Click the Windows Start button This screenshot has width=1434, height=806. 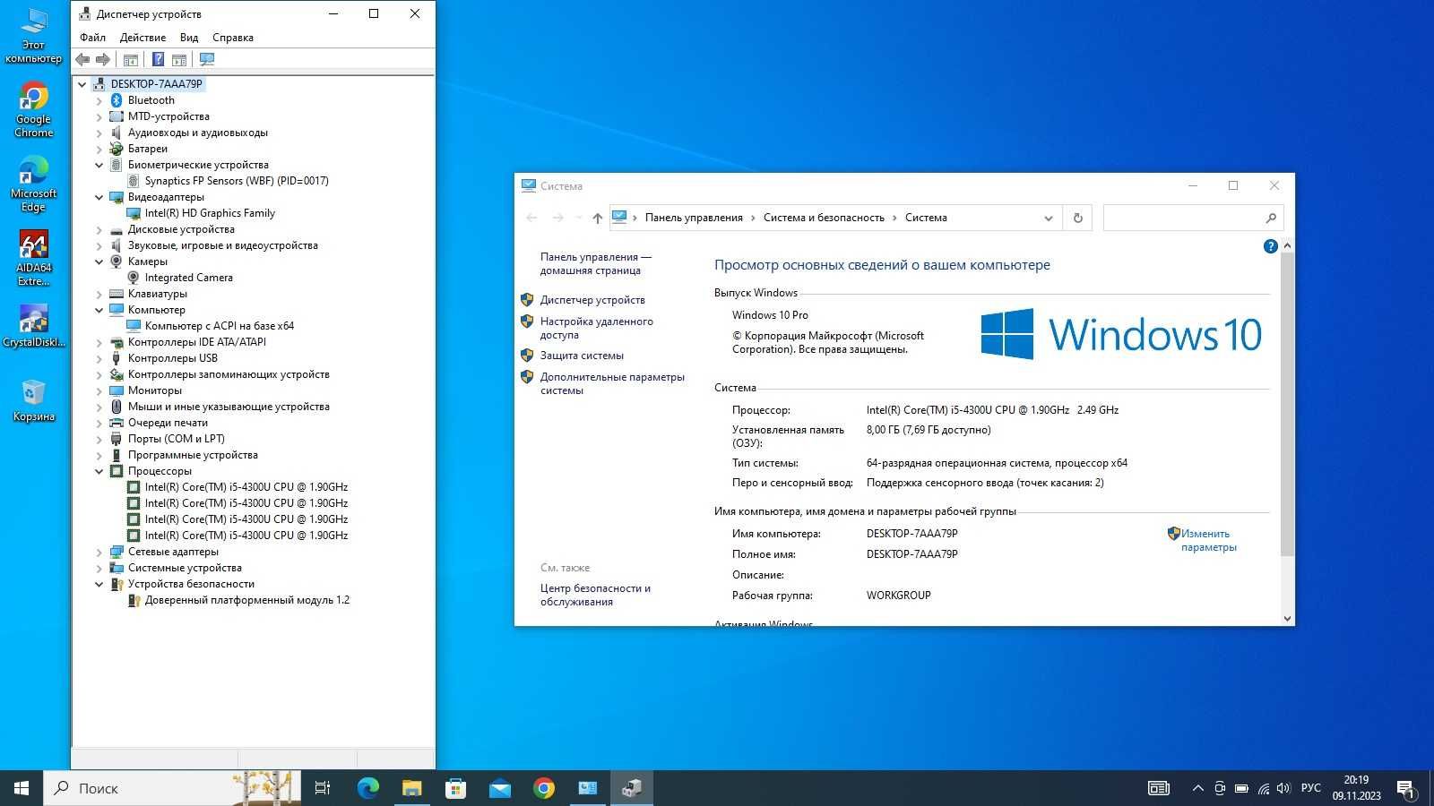22,788
